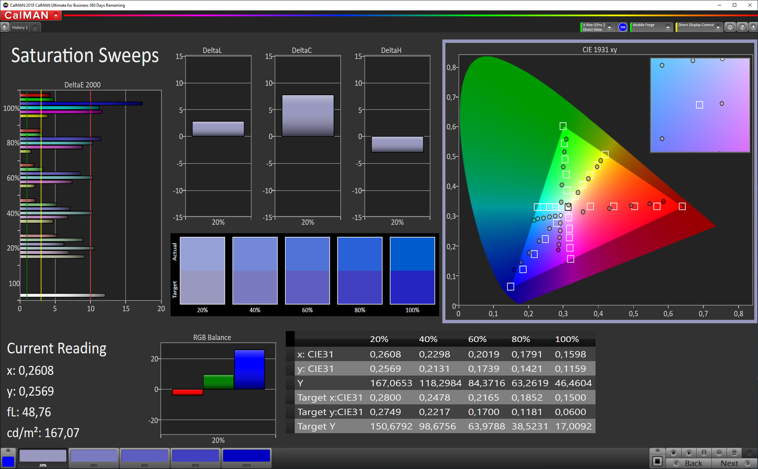Click the refresh loop icon
The image size is (758, 469).
point(734,453)
